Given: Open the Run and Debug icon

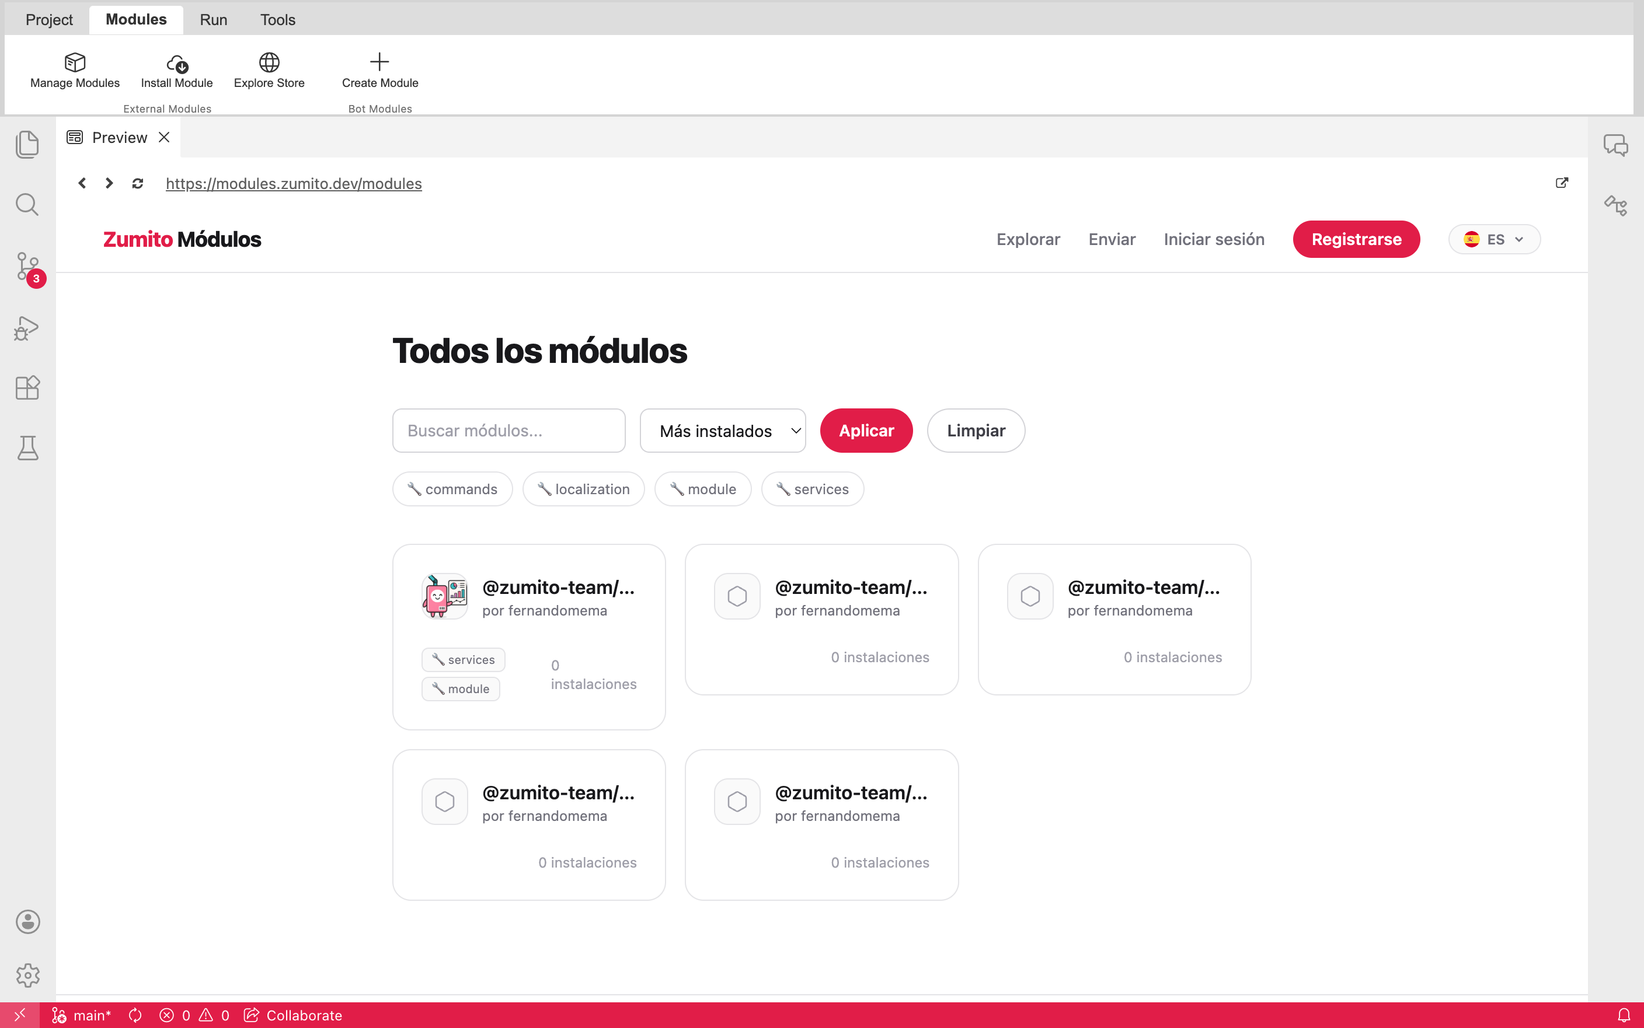Looking at the screenshot, I should click(27, 328).
